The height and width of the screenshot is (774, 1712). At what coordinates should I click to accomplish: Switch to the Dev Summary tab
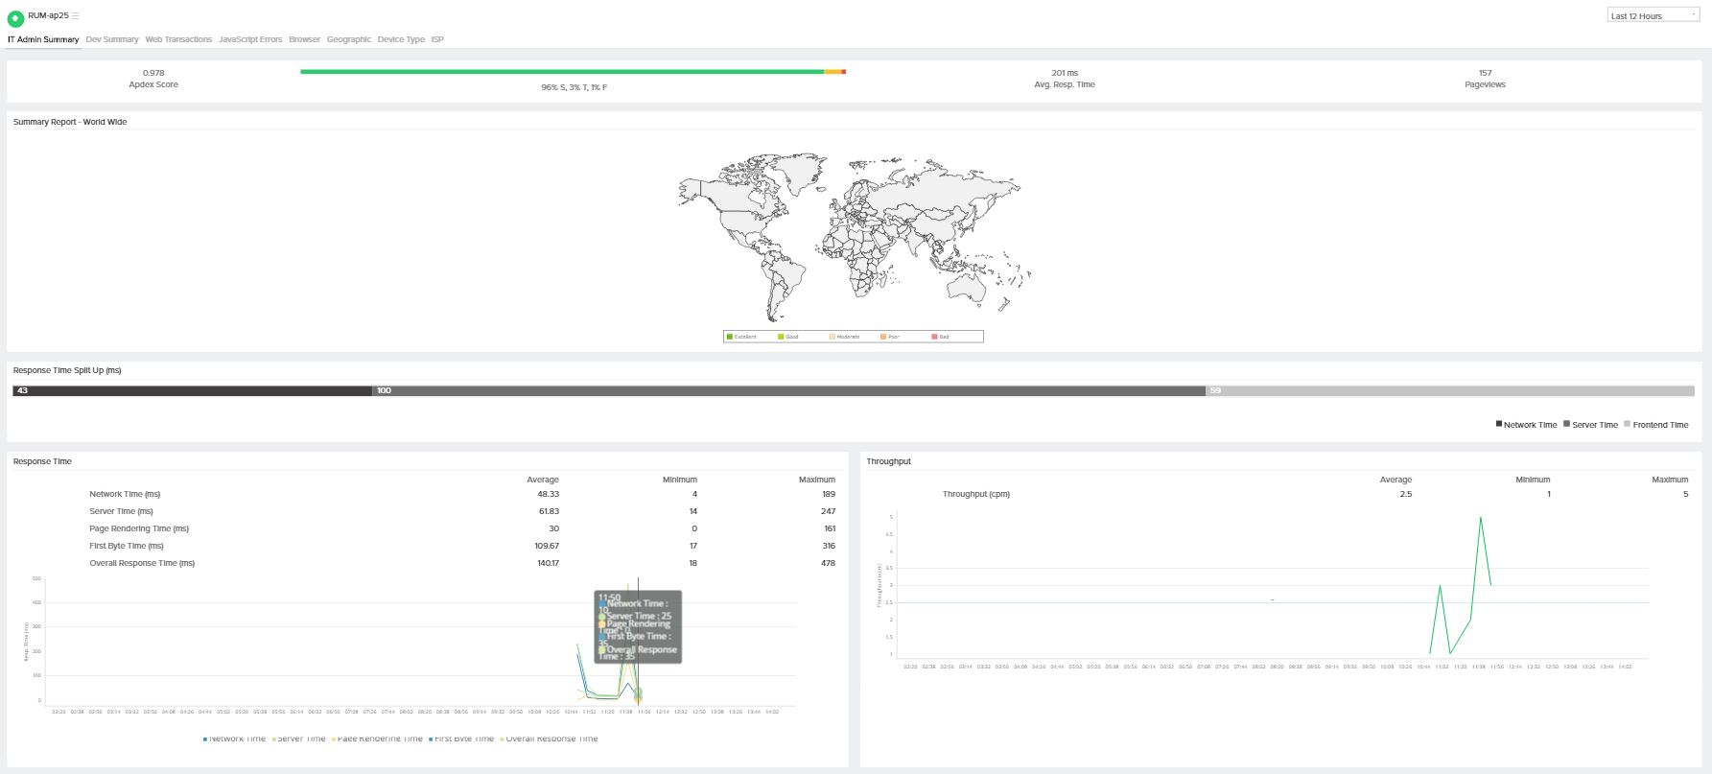(112, 39)
